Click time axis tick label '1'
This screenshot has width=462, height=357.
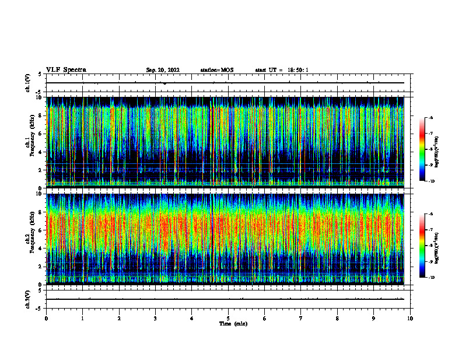(x=82, y=318)
